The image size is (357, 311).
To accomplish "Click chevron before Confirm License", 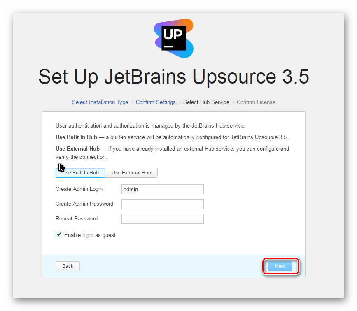I will (x=233, y=102).
